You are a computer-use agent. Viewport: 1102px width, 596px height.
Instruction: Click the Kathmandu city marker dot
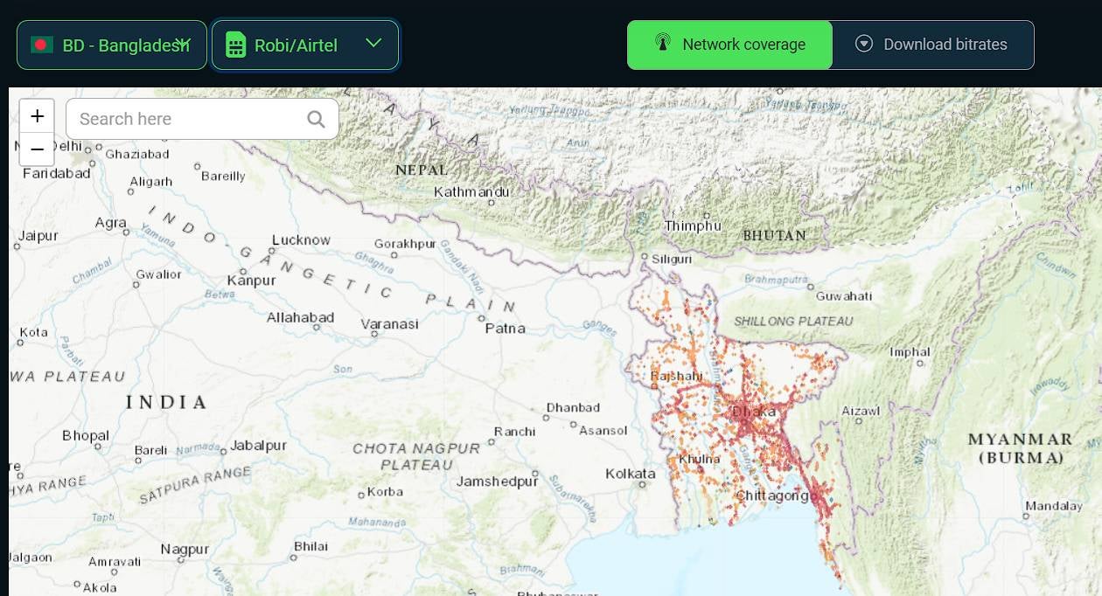click(491, 202)
